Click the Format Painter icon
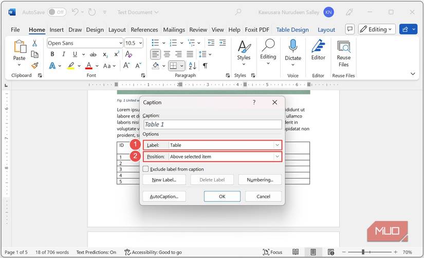Viewport: 424px width, 258px height. (34, 66)
